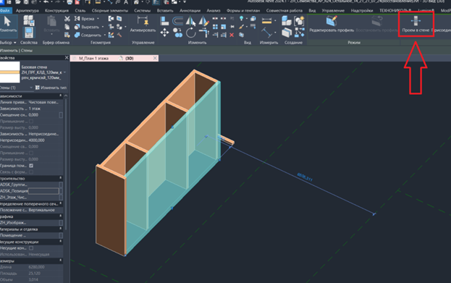Select the Move tool
451x283 pixels.
point(164,33)
